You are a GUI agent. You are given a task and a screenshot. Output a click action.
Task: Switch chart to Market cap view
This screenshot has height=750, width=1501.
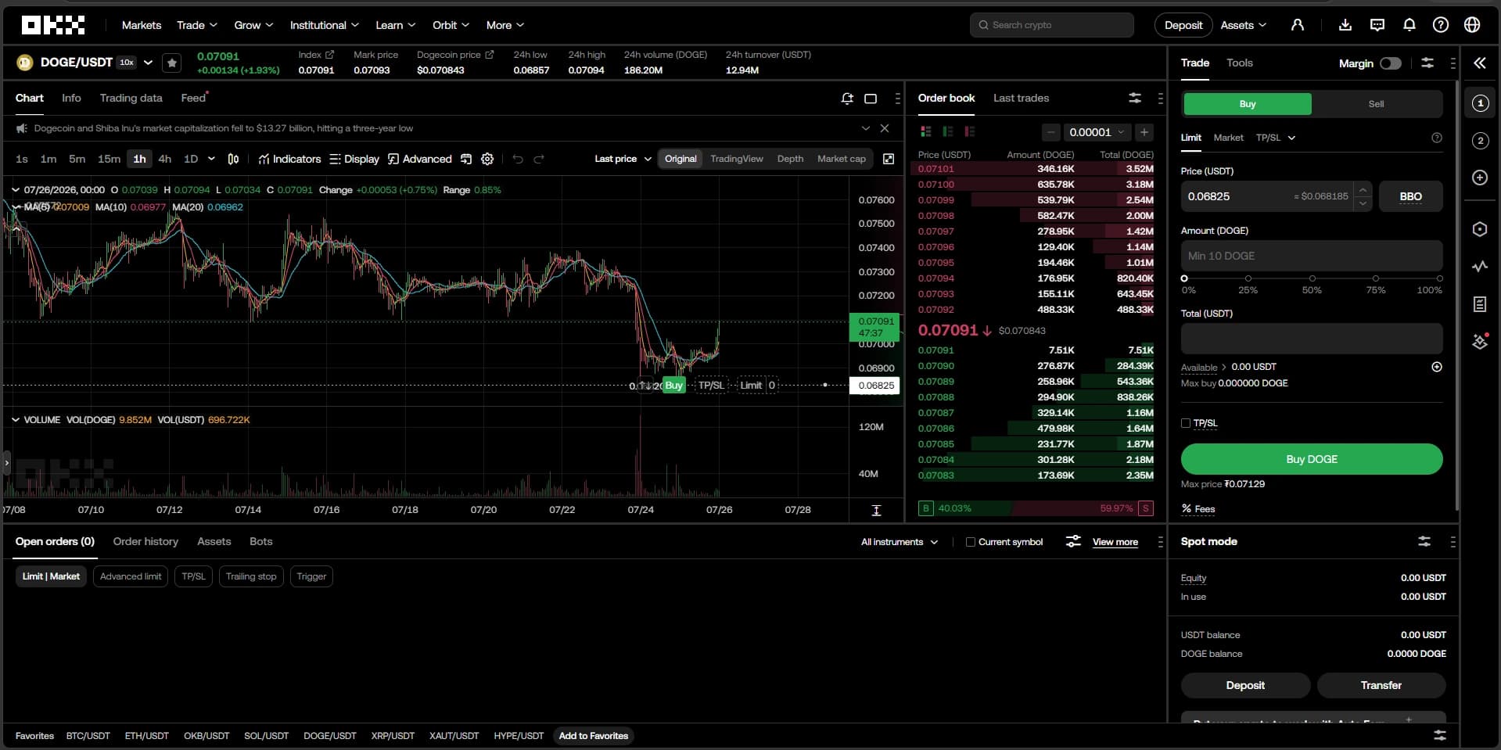click(x=842, y=159)
